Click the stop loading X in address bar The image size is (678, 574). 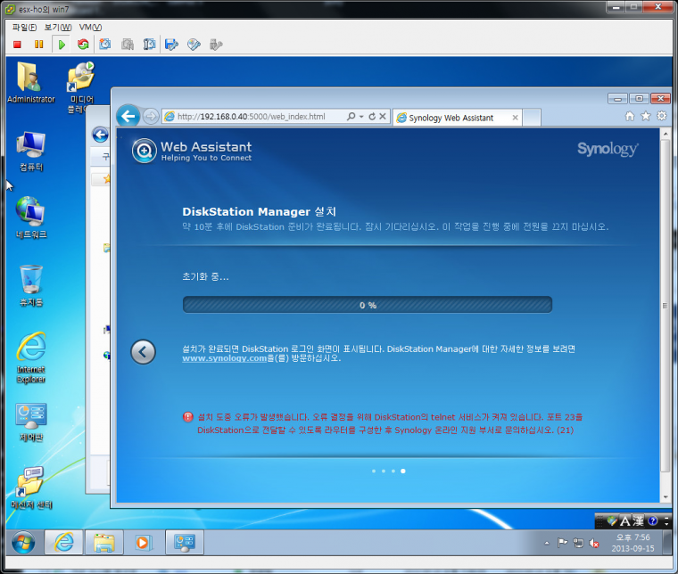383,116
